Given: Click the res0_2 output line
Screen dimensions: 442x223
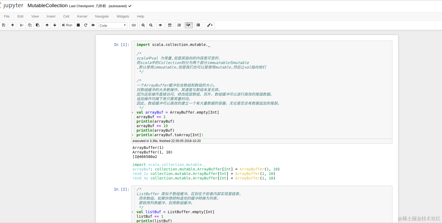Looking at the screenshot, I should [204, 174].
